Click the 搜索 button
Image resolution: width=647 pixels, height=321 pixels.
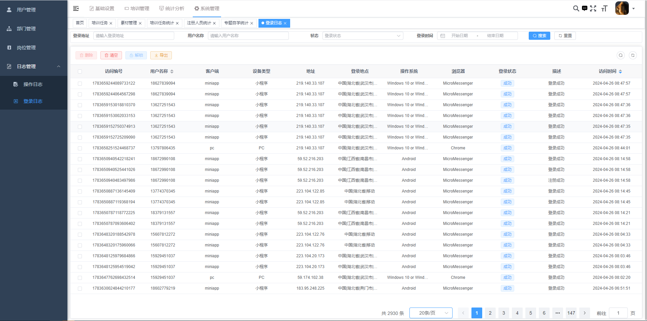(540, 36)
